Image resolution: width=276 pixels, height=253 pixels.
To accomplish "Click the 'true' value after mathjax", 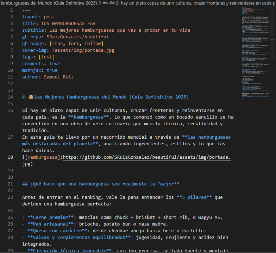I will [x=52, y=70].
